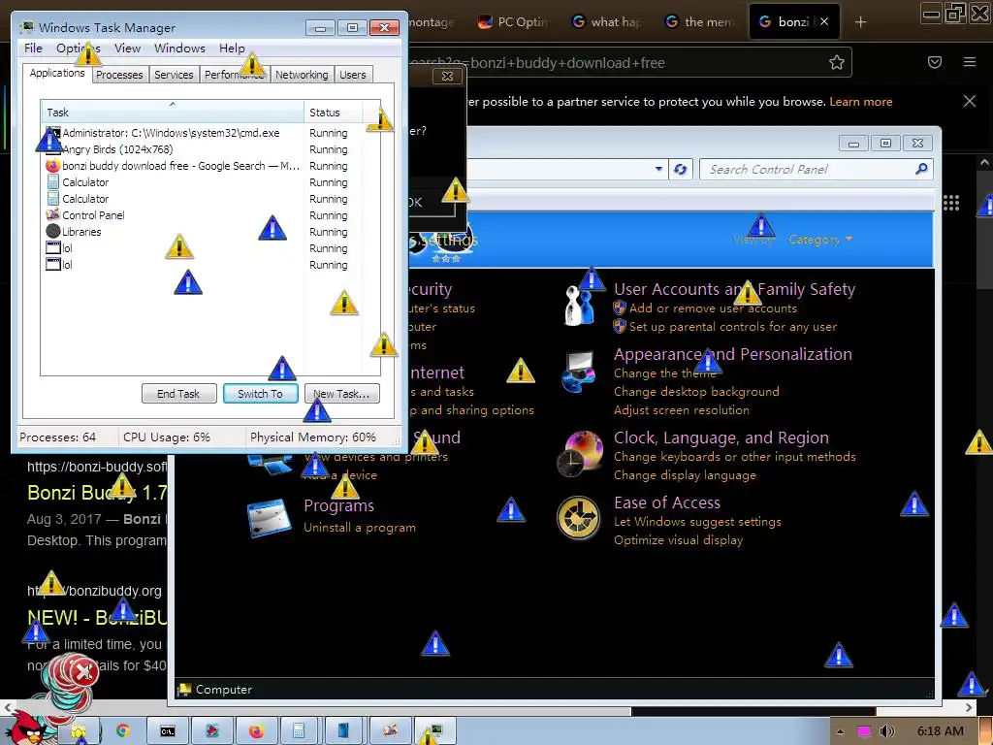Viewport: 993px width, 745px height.
Task: Expand the Control Panel address bar dropdown arrow
Action: [658, 169]
